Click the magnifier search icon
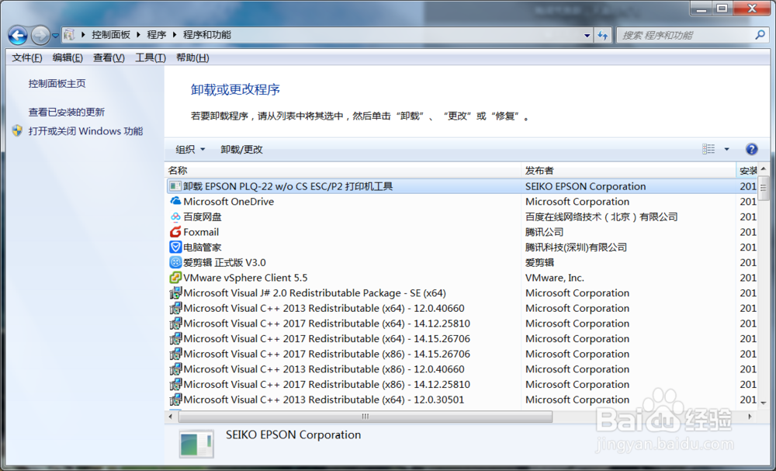The image size is (776, 471). click(x=760, y=35)
